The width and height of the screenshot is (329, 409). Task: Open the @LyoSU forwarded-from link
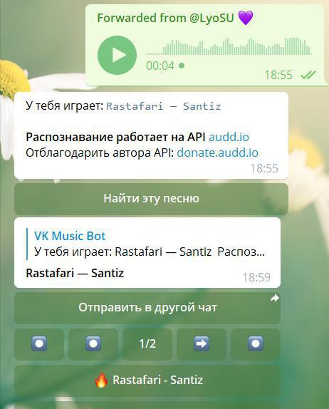point(211,18)
